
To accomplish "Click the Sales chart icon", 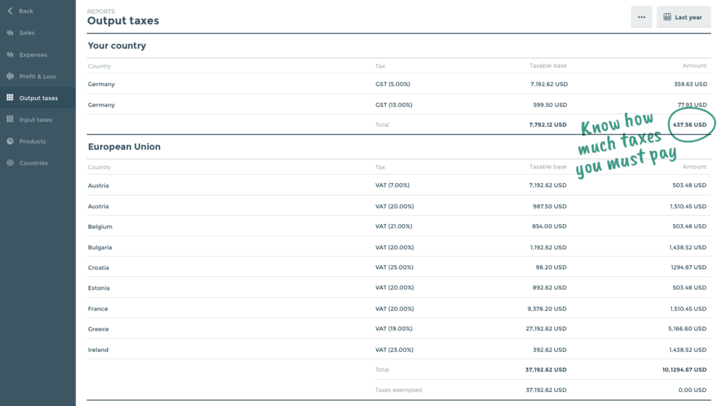I will tap(10, 33).
